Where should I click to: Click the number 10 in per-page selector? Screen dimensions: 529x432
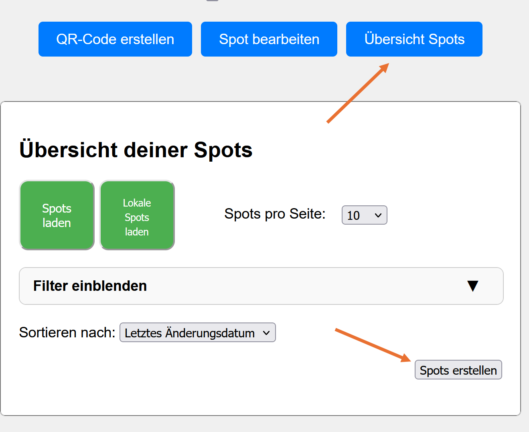353,215
